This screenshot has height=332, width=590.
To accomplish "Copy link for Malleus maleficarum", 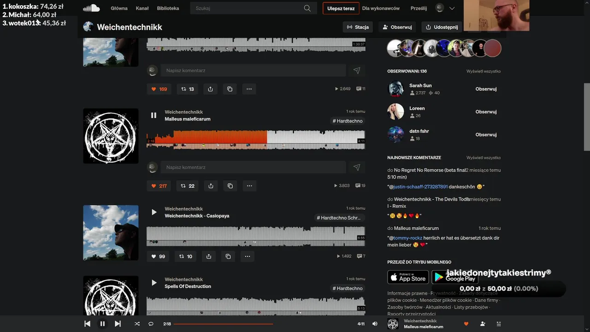I will (x=230, y=186).
